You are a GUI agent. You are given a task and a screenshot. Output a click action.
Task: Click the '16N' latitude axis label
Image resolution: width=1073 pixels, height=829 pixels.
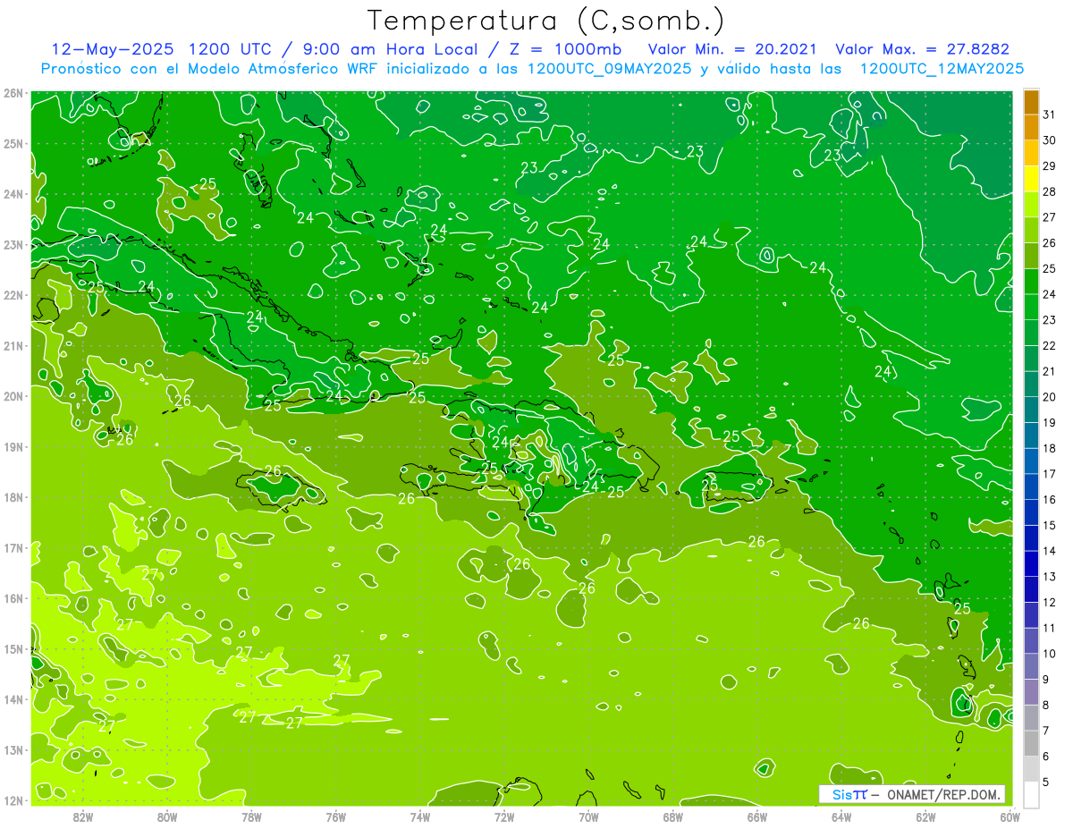click(13, 598)
